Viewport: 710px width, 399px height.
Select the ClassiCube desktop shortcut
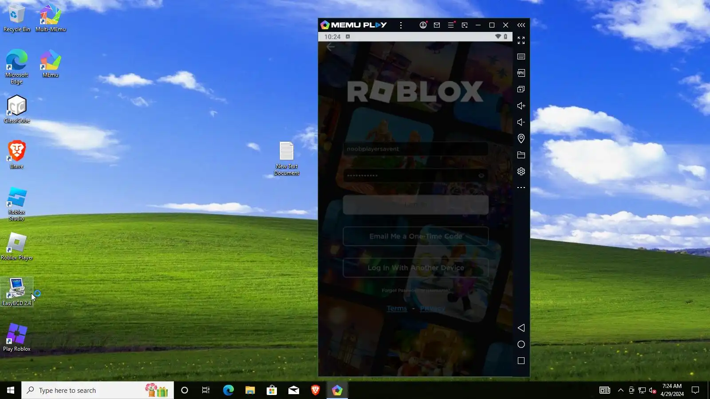pyautogui.click(x=17, y=109)
